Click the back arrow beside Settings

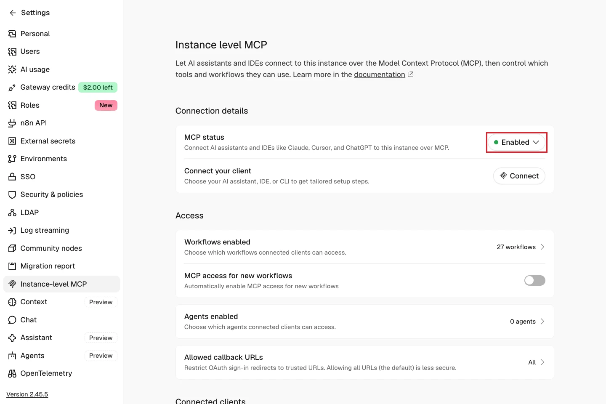(x=13, y=13)
